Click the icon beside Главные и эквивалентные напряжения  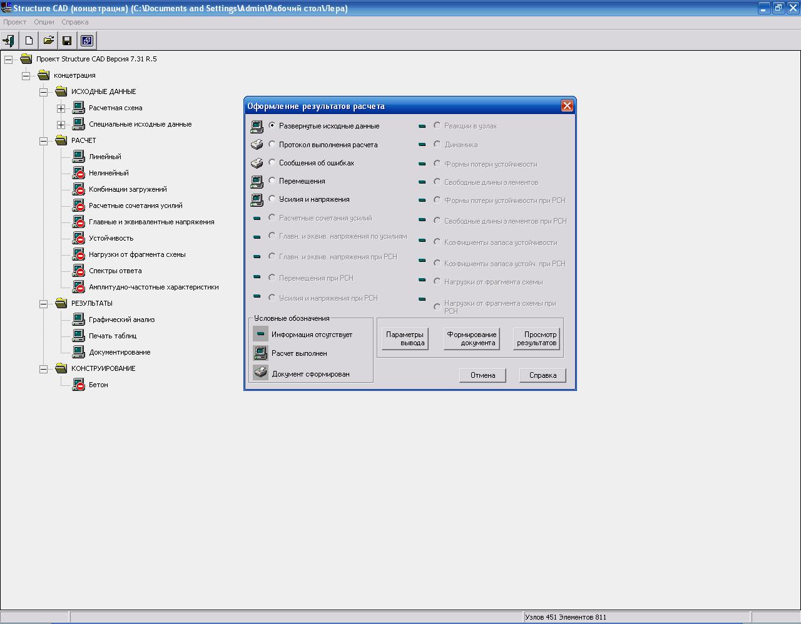point(78,222)
